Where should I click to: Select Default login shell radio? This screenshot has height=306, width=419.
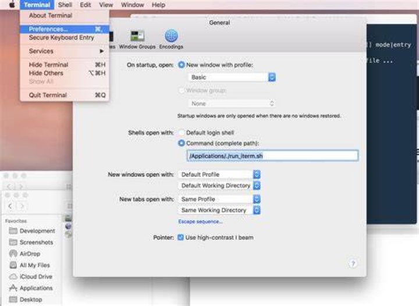pyautogui.click(x=182, y=133)
